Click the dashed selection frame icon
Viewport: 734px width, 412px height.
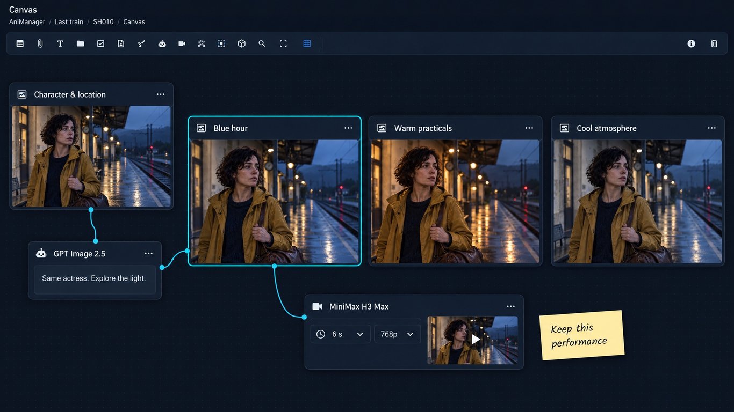(x=221, y=43)
